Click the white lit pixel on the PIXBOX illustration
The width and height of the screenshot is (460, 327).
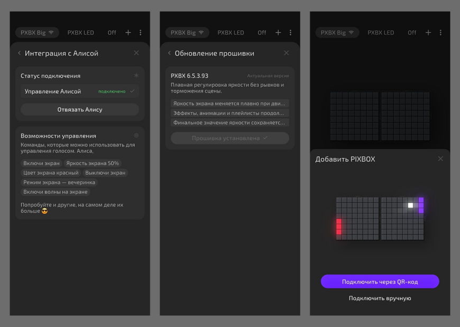tap(410, 205)
